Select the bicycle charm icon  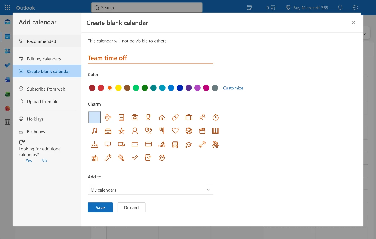pos(162,144)
